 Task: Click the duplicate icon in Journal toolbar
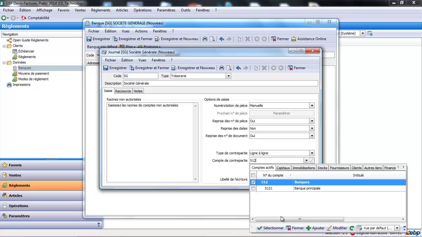[256, 68]
